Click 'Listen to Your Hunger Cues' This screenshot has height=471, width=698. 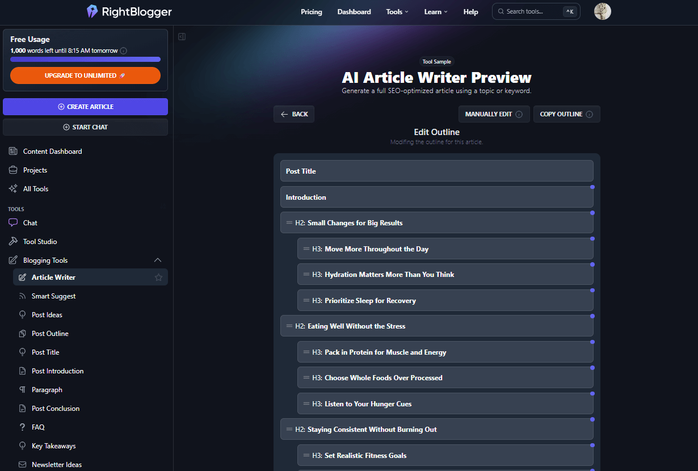[x=368, y=404]
